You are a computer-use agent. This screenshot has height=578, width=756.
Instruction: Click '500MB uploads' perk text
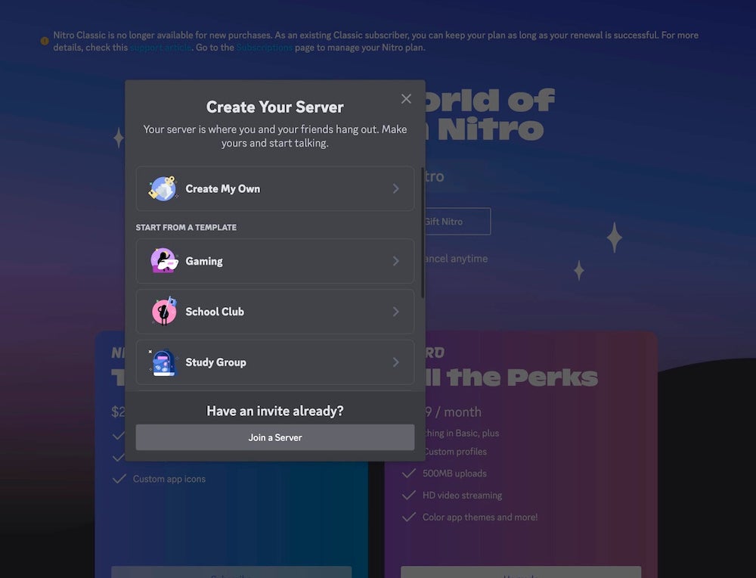[x=454, y=474]
